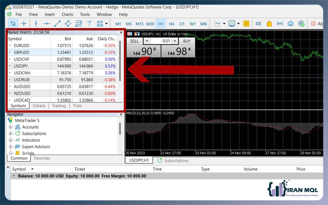Image resolution: width=328 pixels, height=205 pixels.
Task: Select the Symbols tab in Market Watch
Action: tap(18, 106)
